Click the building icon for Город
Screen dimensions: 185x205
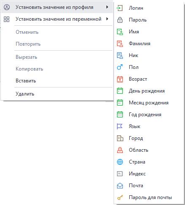[120, 138]
